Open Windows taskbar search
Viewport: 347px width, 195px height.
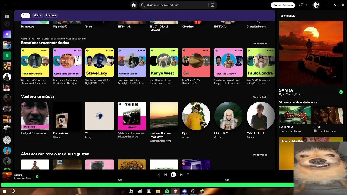point(13,191)
